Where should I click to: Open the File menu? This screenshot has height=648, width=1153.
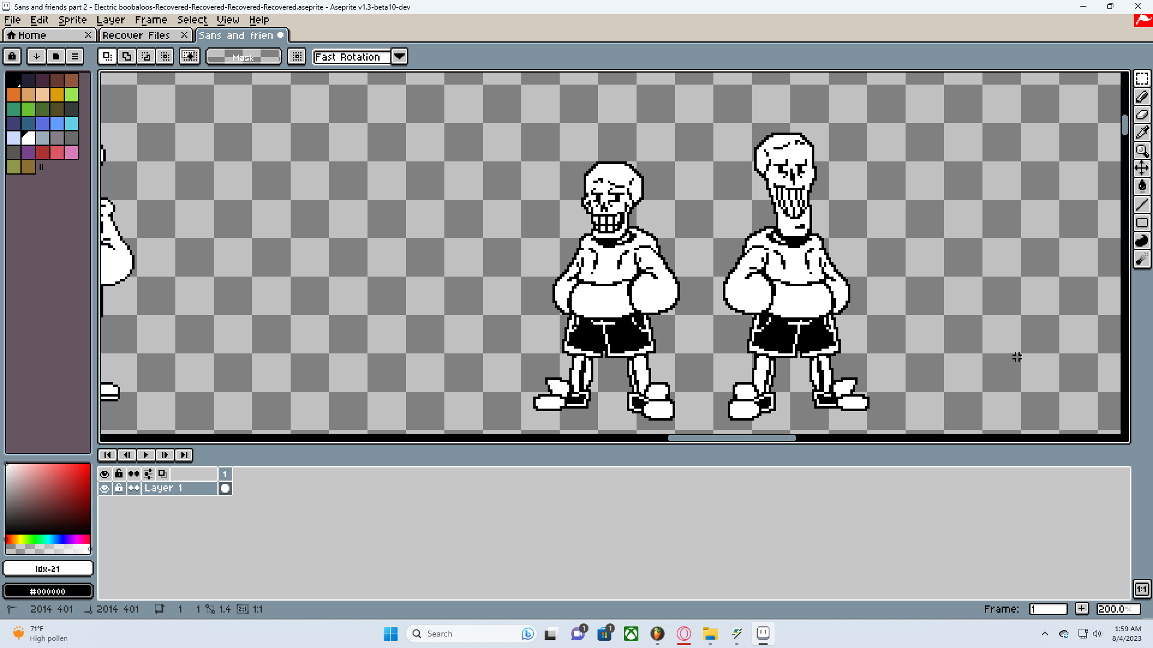pyautogui.click(x=12, y=20)
